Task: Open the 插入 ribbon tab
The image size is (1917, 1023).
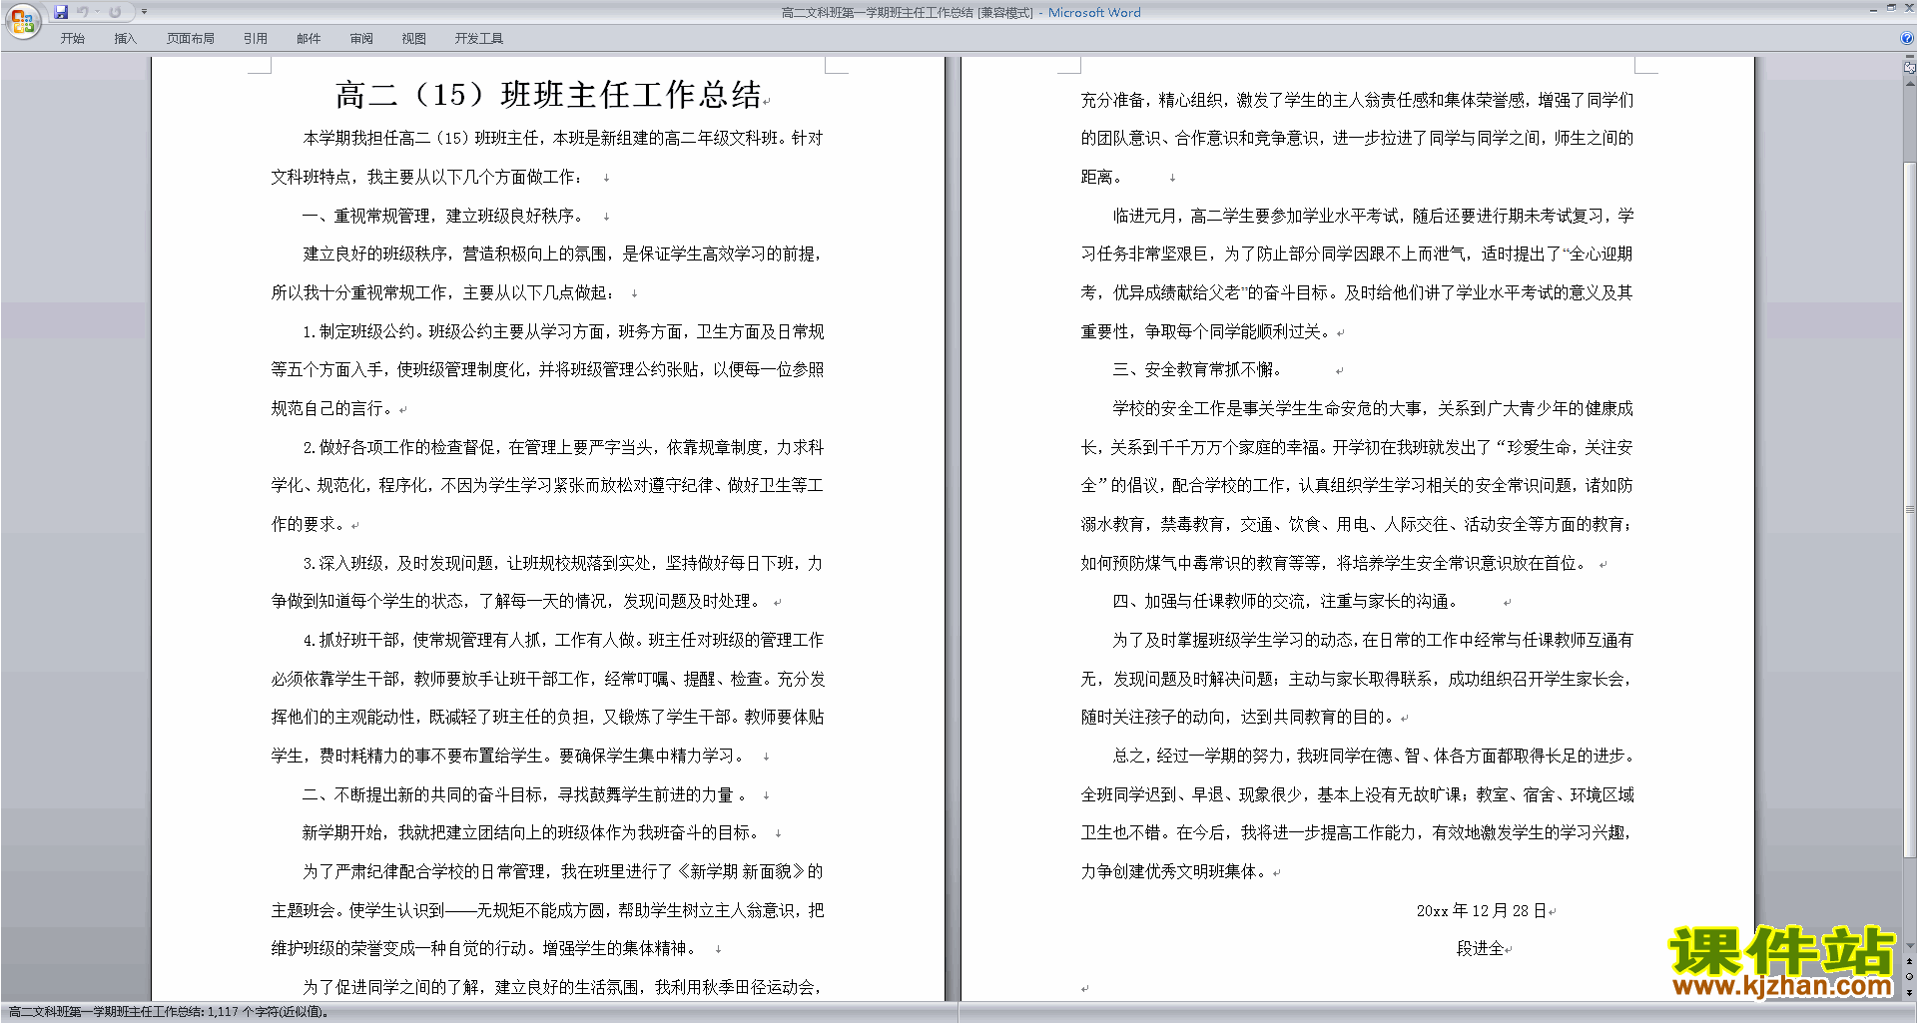Action: (x=125, y=38)
